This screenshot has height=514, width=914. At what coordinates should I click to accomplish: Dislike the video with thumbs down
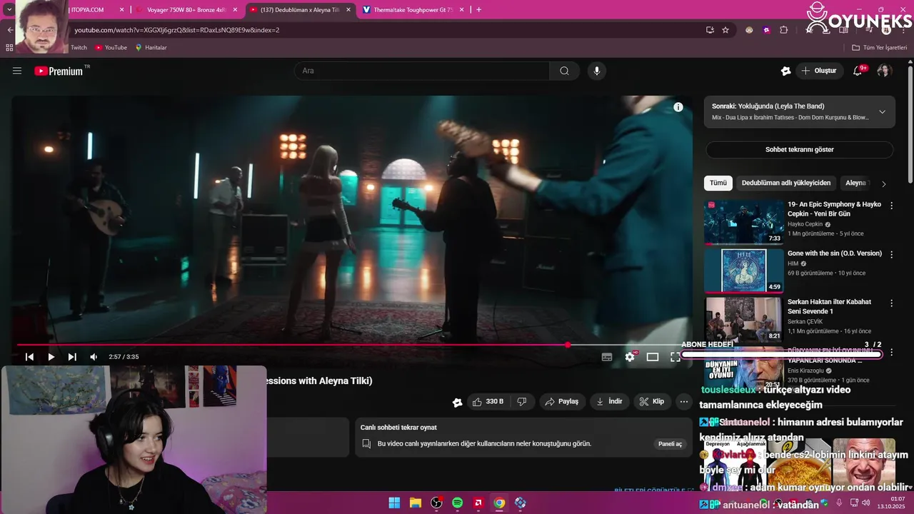[522, 402]
